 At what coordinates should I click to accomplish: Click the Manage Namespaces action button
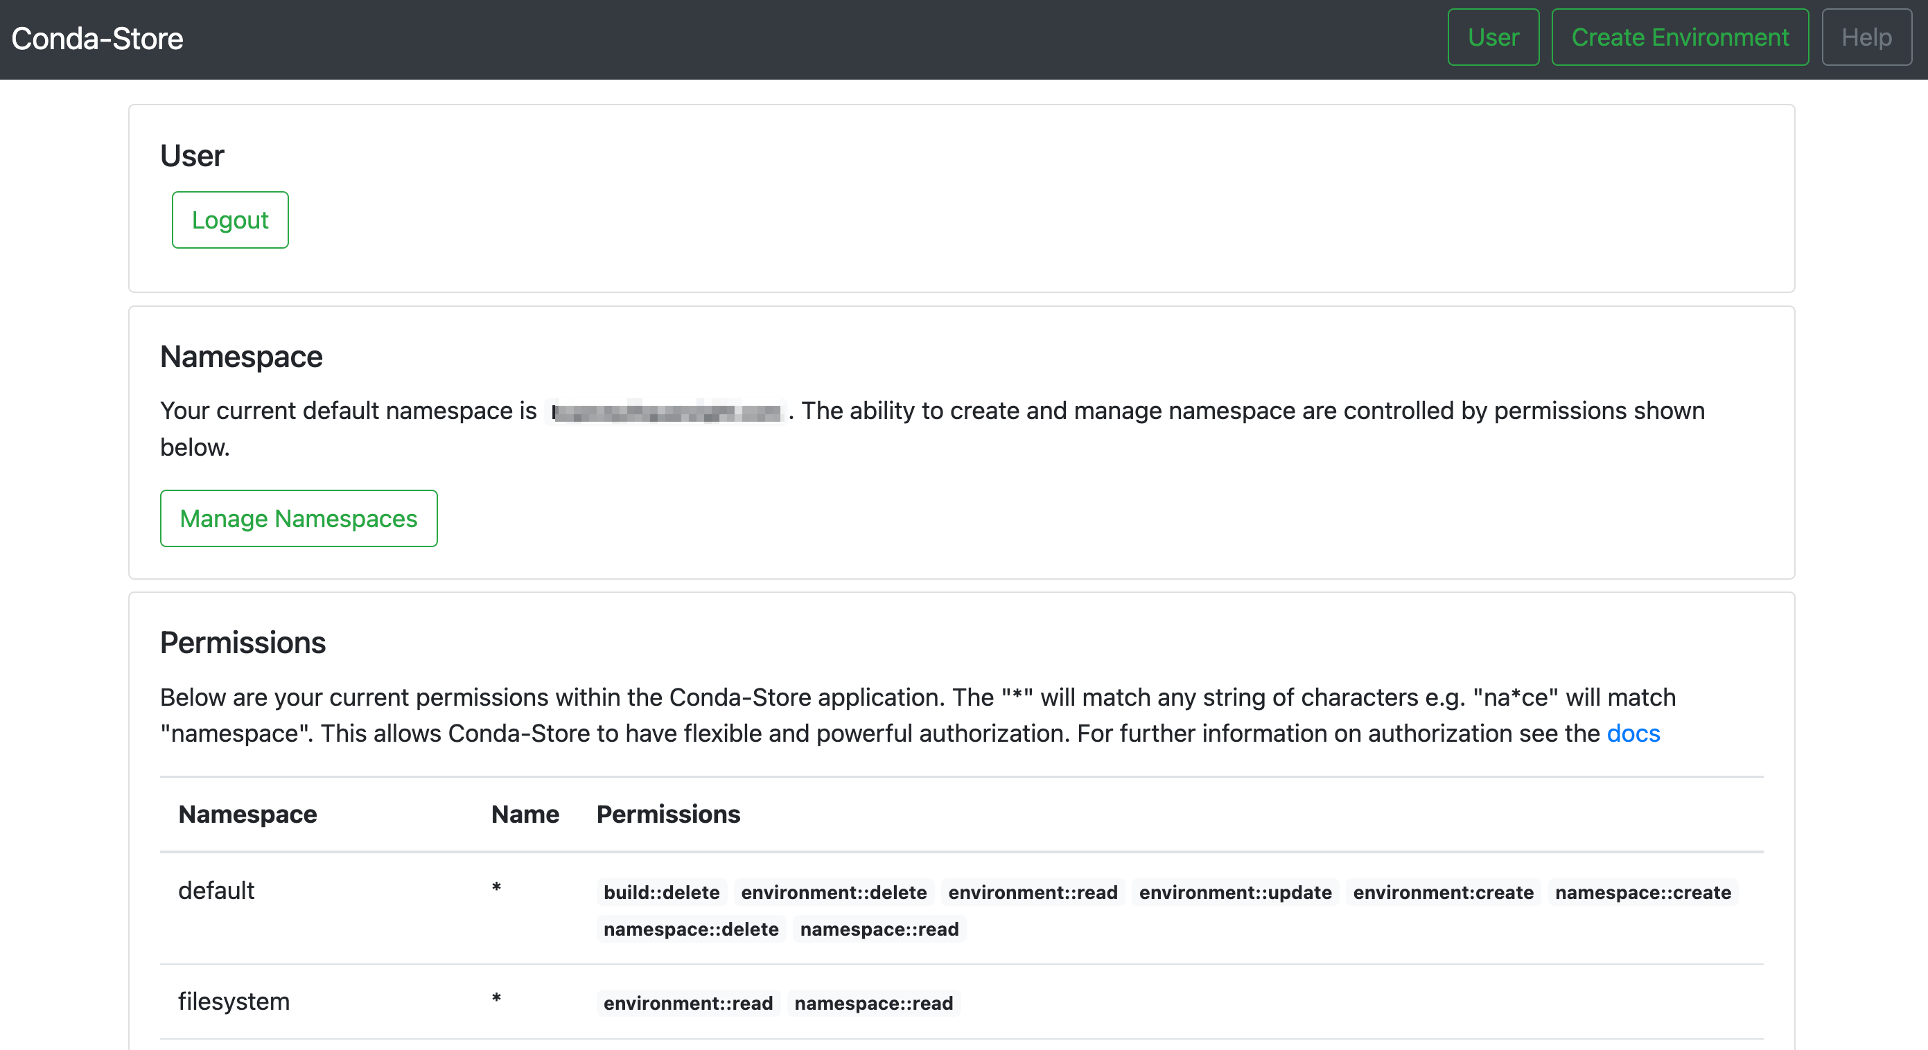pos(299,519)
